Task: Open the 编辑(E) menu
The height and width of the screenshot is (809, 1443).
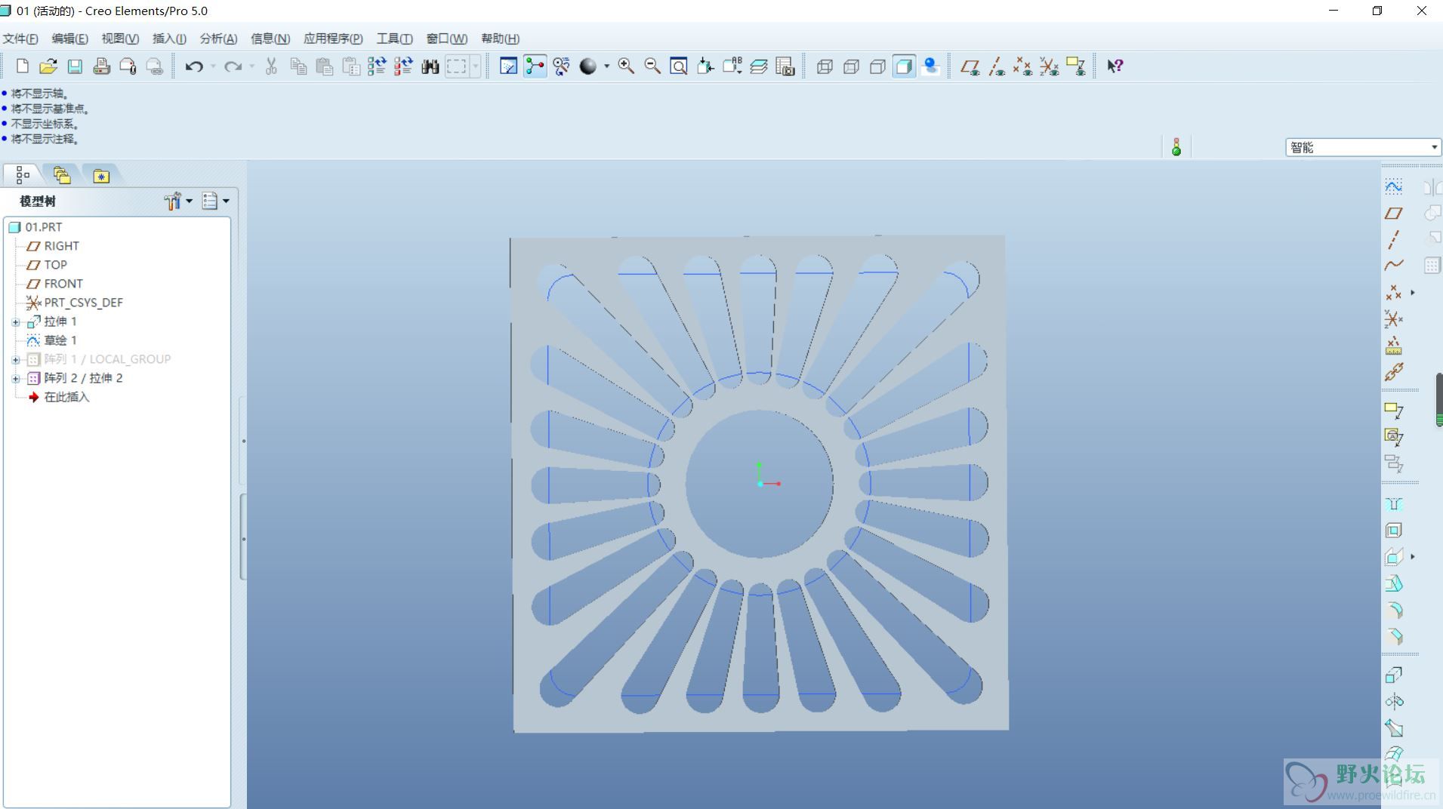Action: (x=69, y=38)
